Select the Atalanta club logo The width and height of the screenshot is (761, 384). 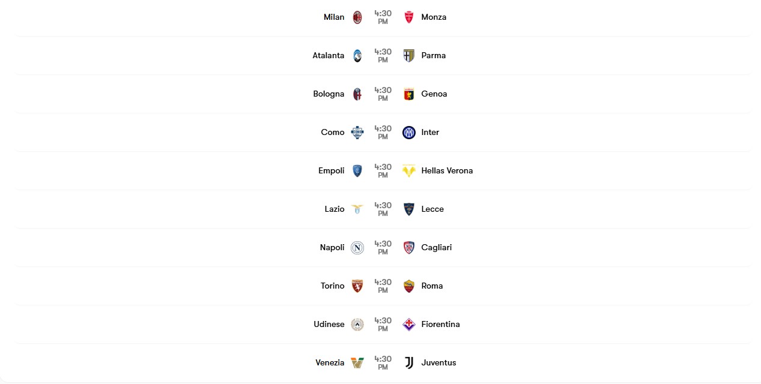357,55
